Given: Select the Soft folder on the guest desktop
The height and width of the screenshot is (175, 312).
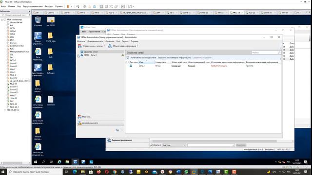Looking at the screenshot, I should [51, 53].
